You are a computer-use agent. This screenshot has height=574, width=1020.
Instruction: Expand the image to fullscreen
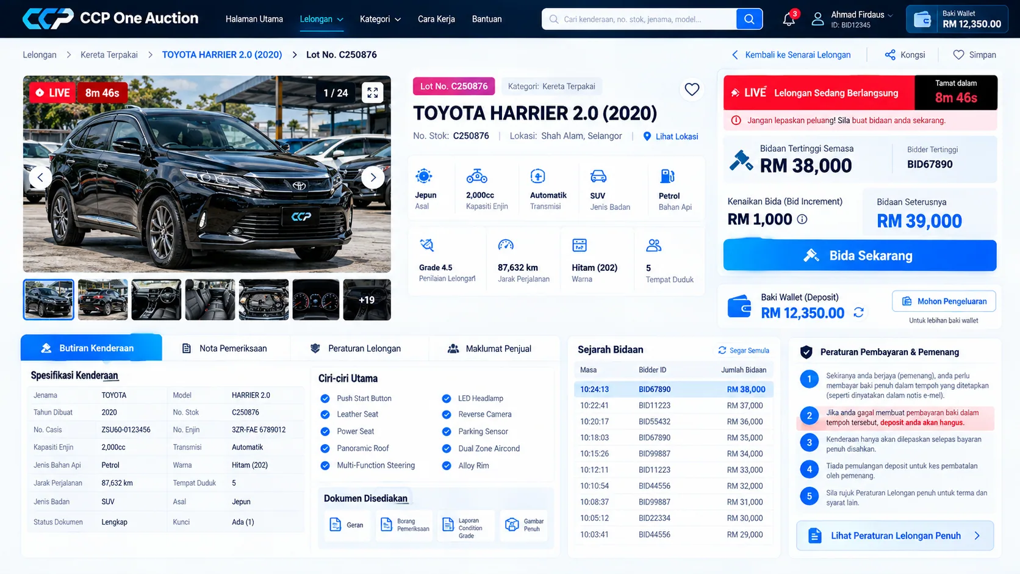tap(372, 93)
